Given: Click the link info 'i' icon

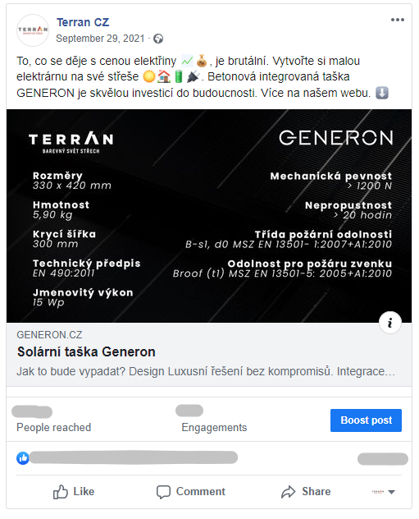Looking at the screenshot, I should coord(390,323).
